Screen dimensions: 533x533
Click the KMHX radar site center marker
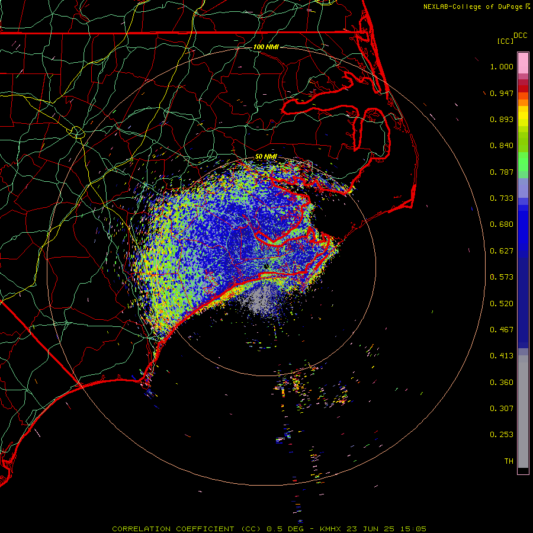pyautogui.click(x=266, y=266)
